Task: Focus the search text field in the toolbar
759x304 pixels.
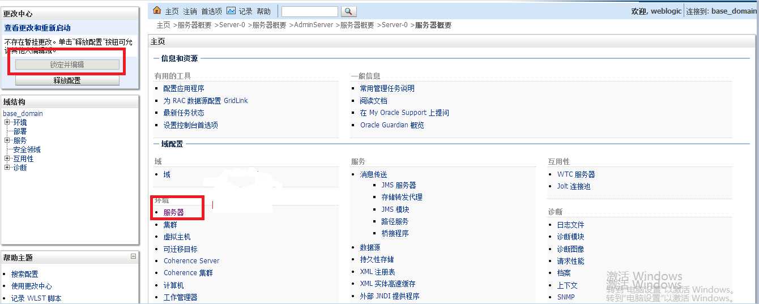Action: click(x=310, y=11)
